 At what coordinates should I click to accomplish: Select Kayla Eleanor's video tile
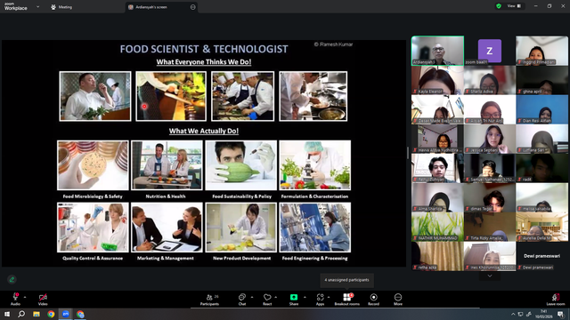pyautogui.click(x=437, y=80)
